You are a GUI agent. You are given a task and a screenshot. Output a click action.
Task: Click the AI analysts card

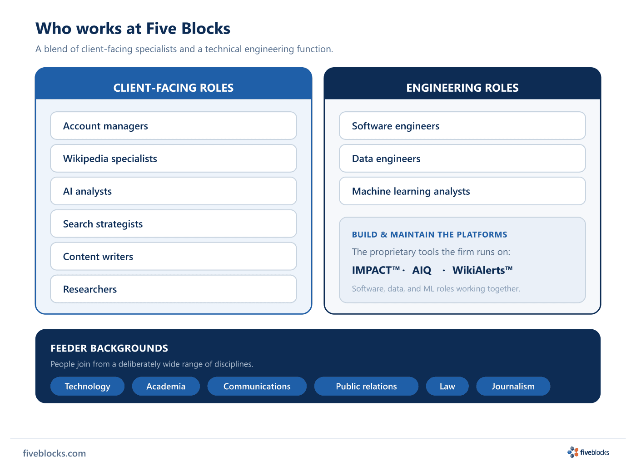pyautogui.click(x=174, y=191)
